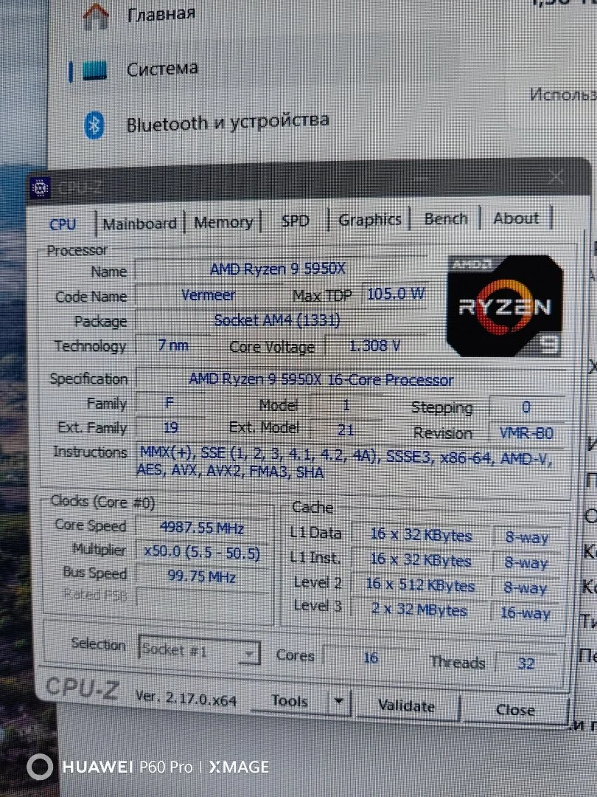The height and width of the screenshot is (797, 597).
Task: Click the Ext. Family value 19
Action: [170, 427]
